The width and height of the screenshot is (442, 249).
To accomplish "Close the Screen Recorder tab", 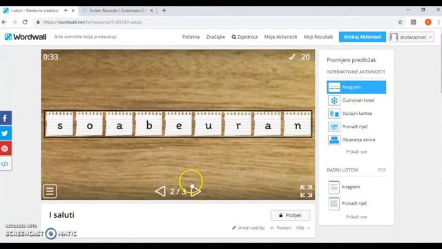I will 151,10.
